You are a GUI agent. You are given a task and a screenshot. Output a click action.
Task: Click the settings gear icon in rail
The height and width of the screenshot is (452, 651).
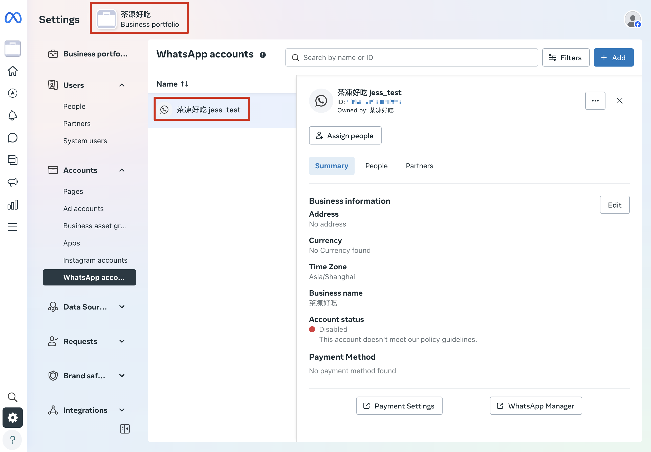coord(13,417)
